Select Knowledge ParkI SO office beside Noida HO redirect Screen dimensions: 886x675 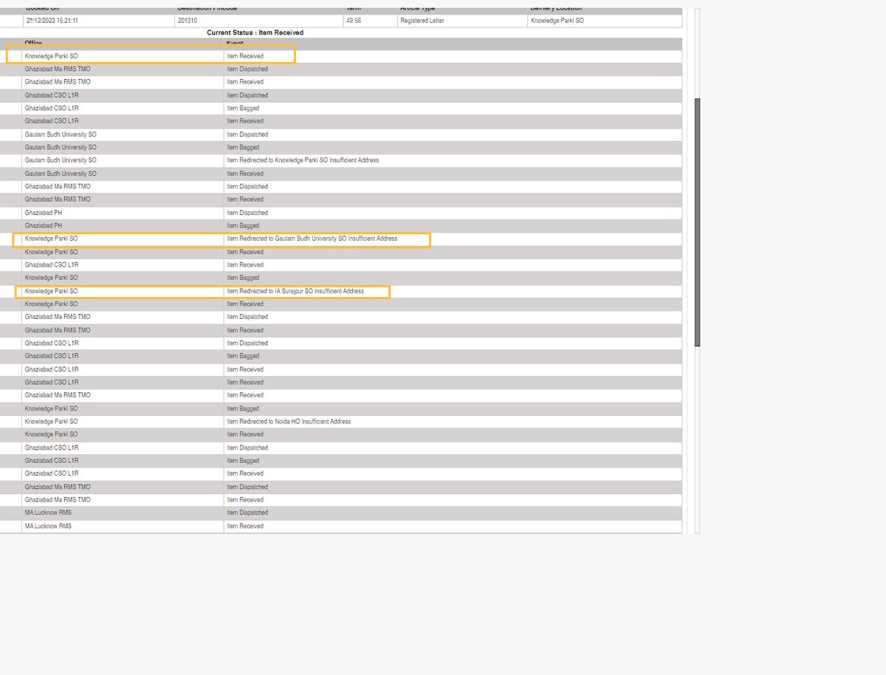(51, 421)
